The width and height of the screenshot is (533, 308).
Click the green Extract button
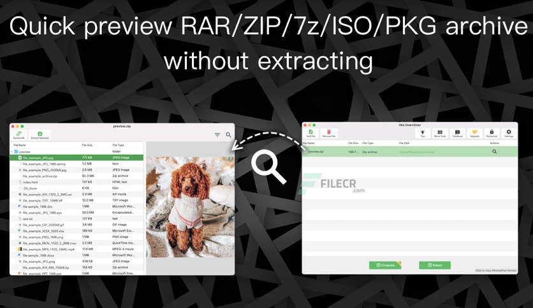coord(435,265)
